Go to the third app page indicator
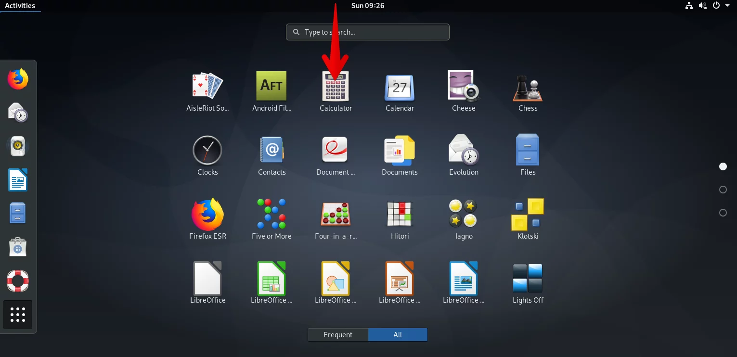Image resolution: width=737 pixels, height=357 pixels. pos(723,213)
